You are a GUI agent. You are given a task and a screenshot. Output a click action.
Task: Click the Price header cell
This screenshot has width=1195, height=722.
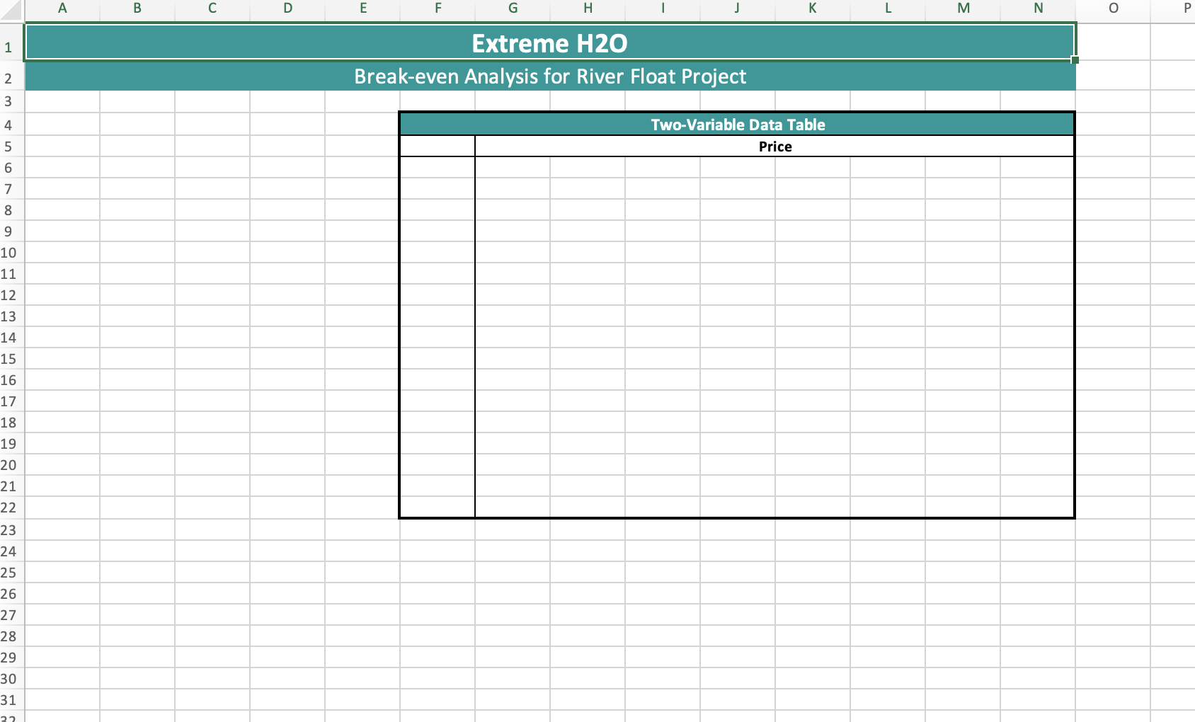775,147
